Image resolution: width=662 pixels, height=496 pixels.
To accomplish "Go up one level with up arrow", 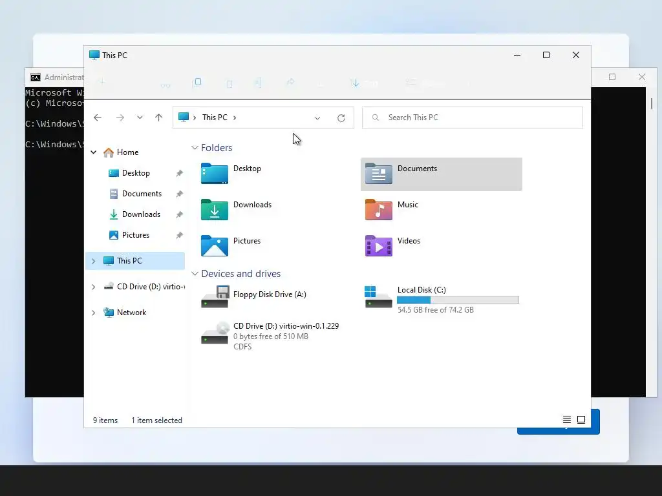I will (x=159, y=118).
